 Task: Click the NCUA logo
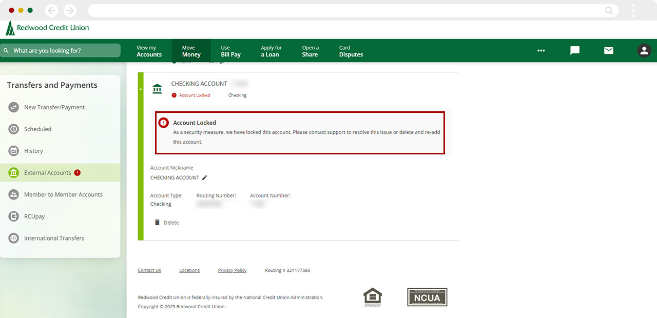[x=427, y=297]
